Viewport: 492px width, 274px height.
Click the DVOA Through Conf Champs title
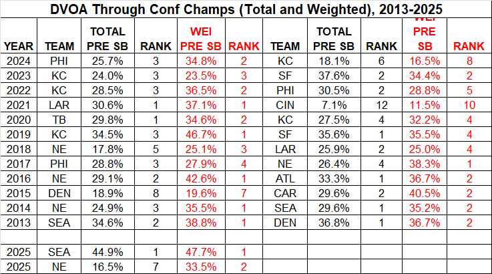pyautogui.click(x=246, y=9)
